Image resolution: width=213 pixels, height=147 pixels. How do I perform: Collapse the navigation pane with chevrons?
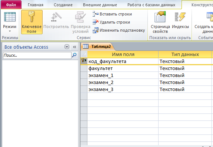coord(74,47)
